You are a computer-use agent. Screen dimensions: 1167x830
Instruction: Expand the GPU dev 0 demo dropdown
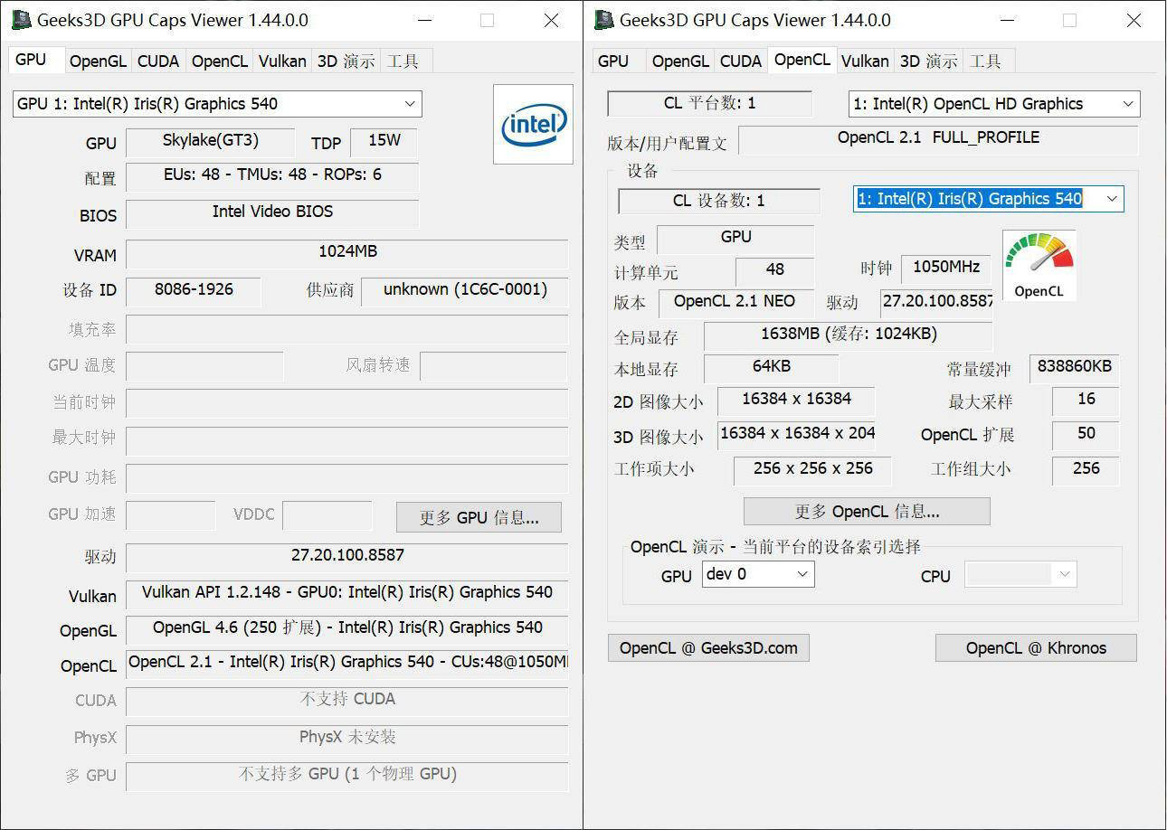pos(757,574)
